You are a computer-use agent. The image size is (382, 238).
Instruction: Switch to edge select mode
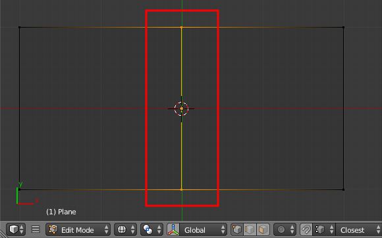point(250,229)
